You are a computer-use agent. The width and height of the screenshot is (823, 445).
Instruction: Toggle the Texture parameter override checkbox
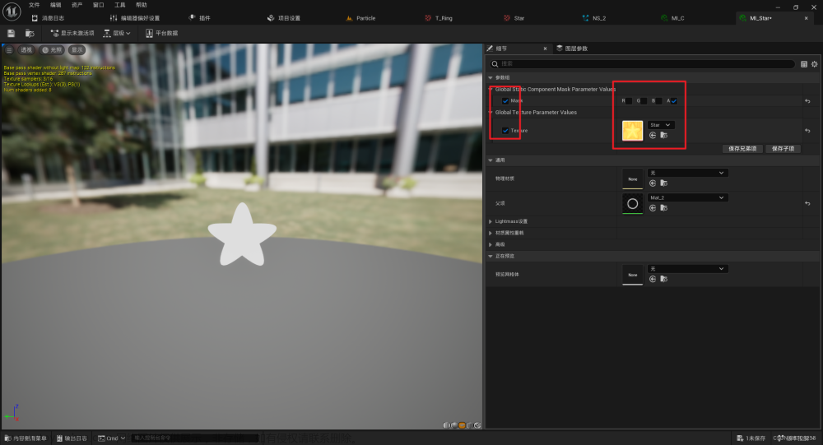[x=505, y=131]
